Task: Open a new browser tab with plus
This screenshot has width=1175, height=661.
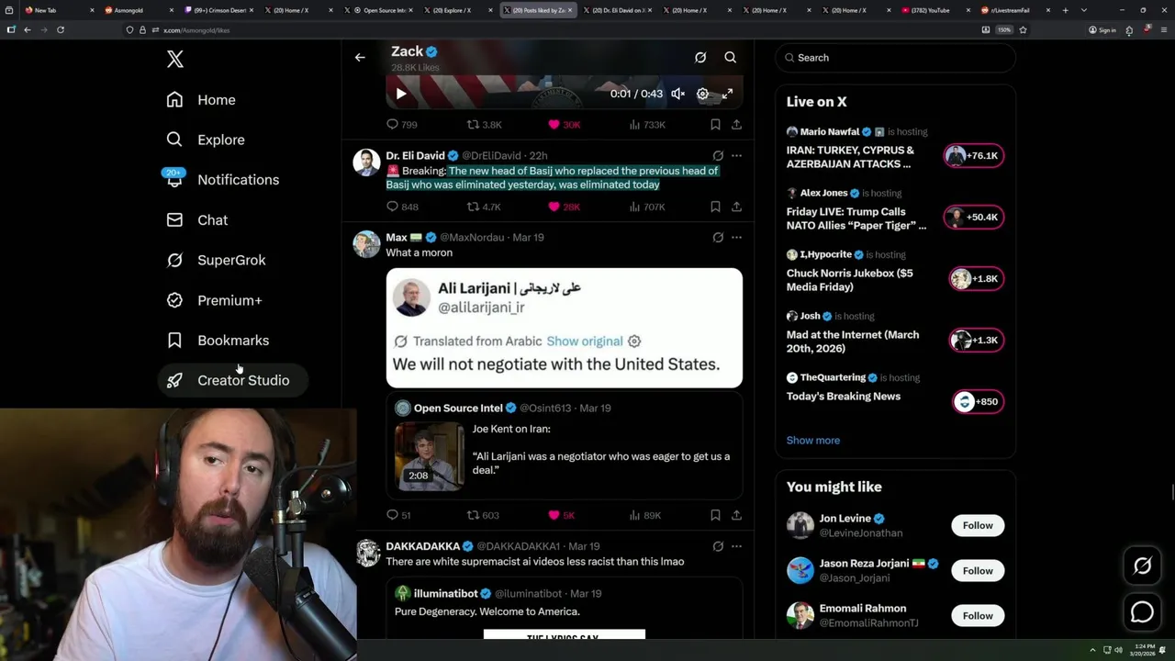Action: pos(1065,10)
